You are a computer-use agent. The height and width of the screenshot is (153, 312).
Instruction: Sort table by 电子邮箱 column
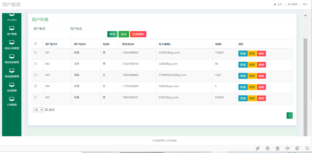coord(165,44)
